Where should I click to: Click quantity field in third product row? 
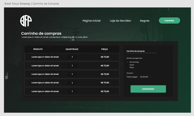coord(72,74)
